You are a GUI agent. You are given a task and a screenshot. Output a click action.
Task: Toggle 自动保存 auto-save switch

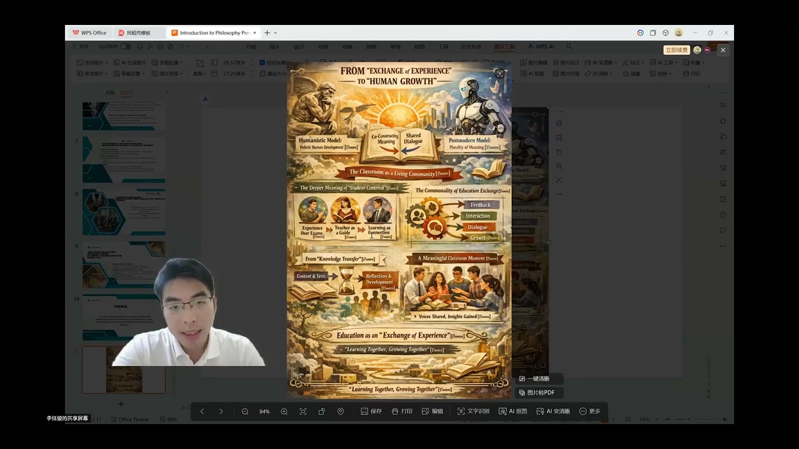click(126, 47)
